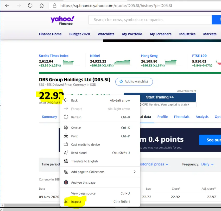Viewport: 221px width, 211px height.
Task: Click the 22.92 stock price value
Action: coord(51,96)
